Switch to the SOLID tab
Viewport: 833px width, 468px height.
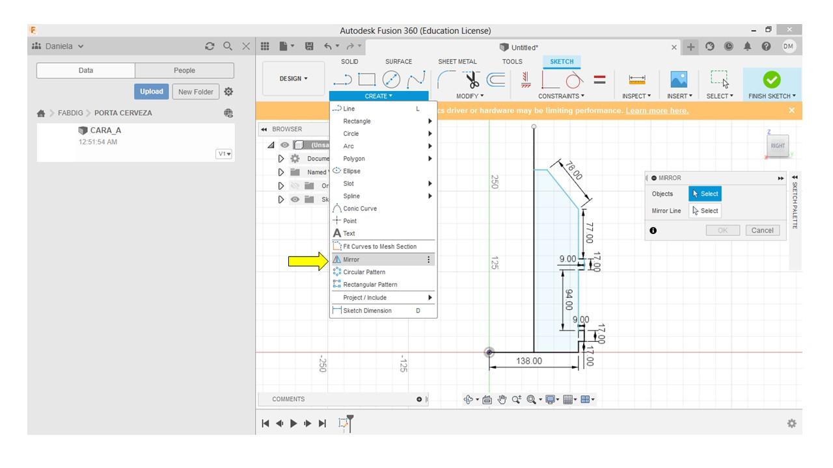pos(349,62)
